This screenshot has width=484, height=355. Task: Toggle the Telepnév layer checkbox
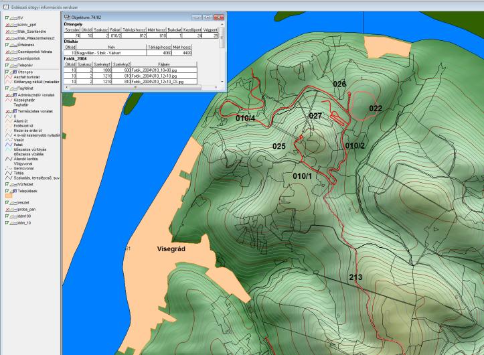[7, 65]
